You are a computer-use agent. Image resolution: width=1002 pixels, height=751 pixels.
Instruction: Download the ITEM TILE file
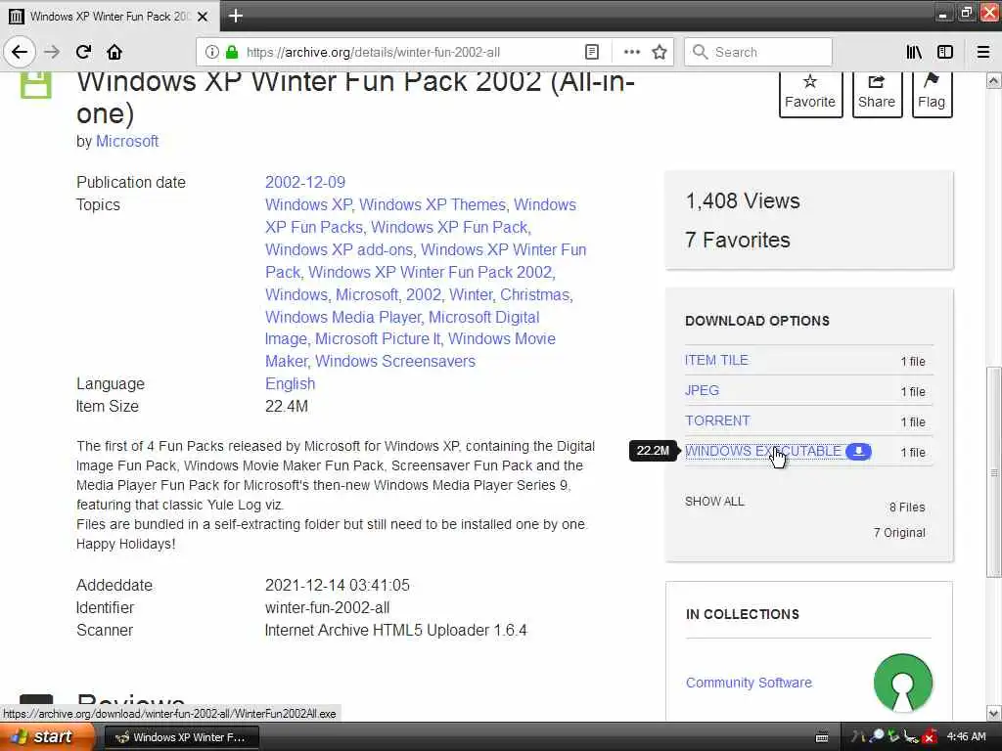[716, 360]
